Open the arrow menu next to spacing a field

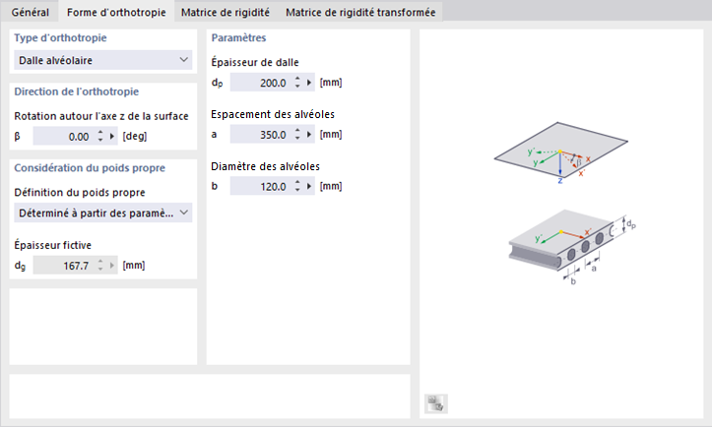click(x=309, y=135)
